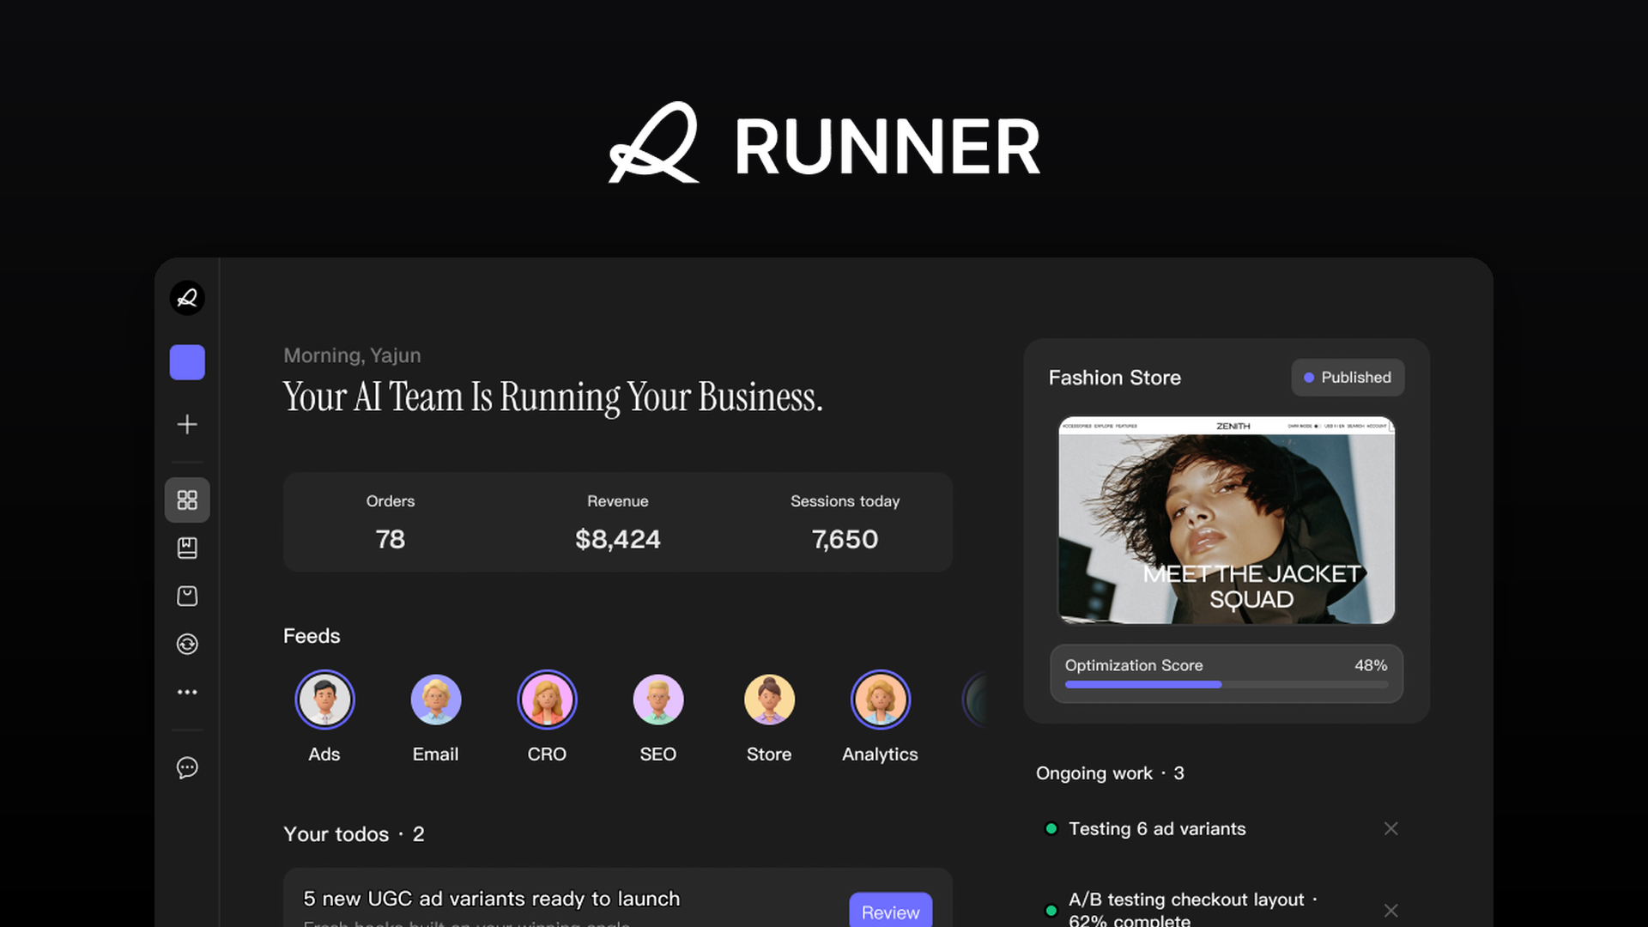Dismiss the Testing 6 ad variants item

coord(1391,828)
